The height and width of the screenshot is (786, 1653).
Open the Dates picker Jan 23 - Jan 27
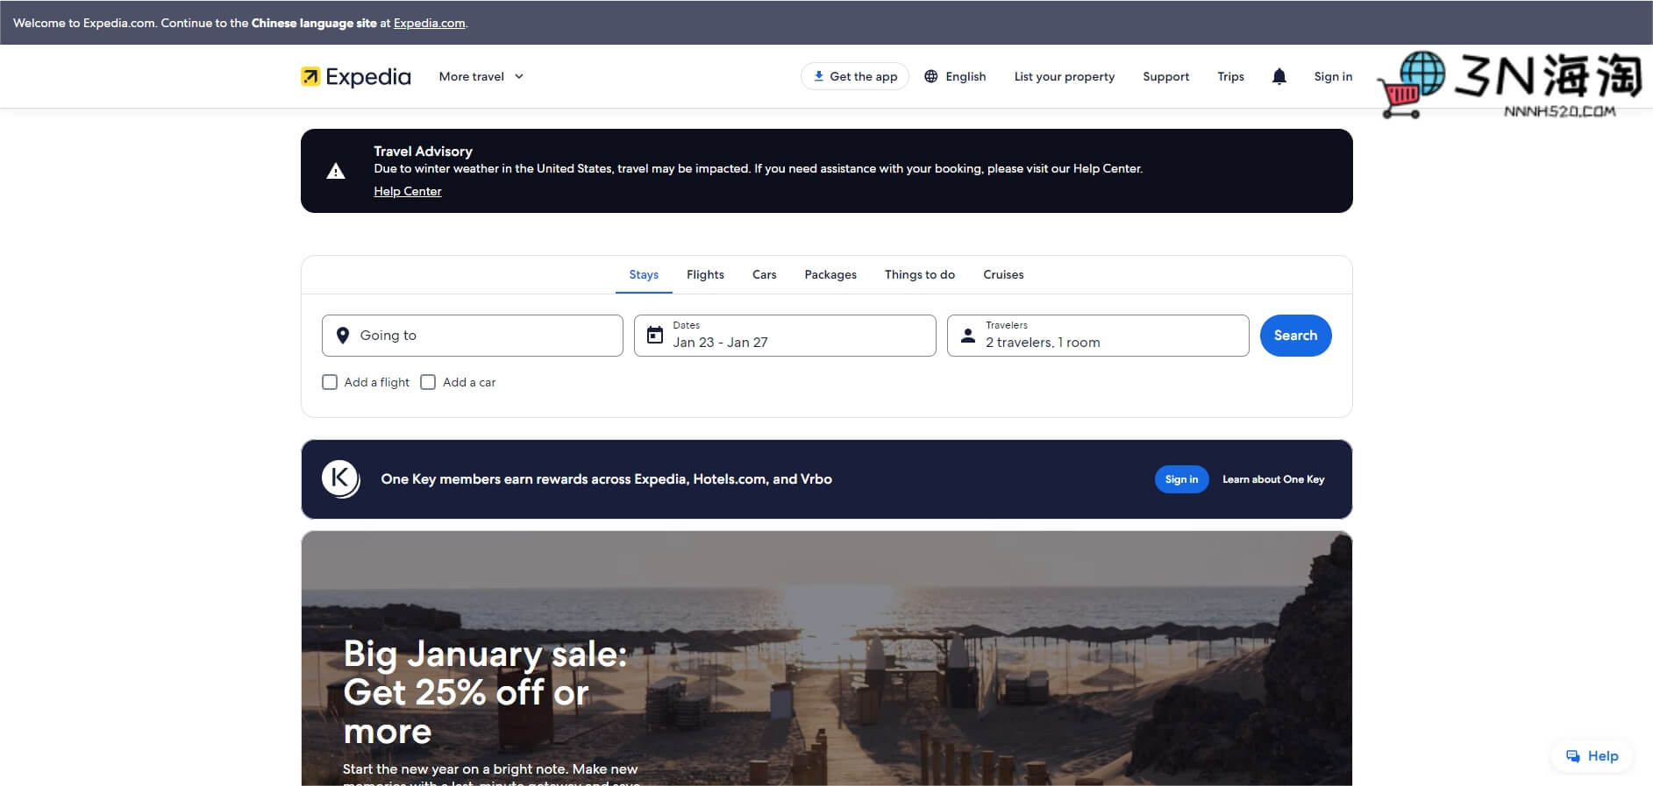(x=785, y=336)
